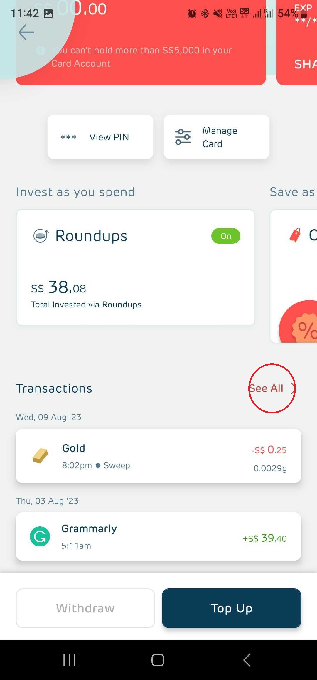
Task: Open the Manage Card option
Action: 217,137
